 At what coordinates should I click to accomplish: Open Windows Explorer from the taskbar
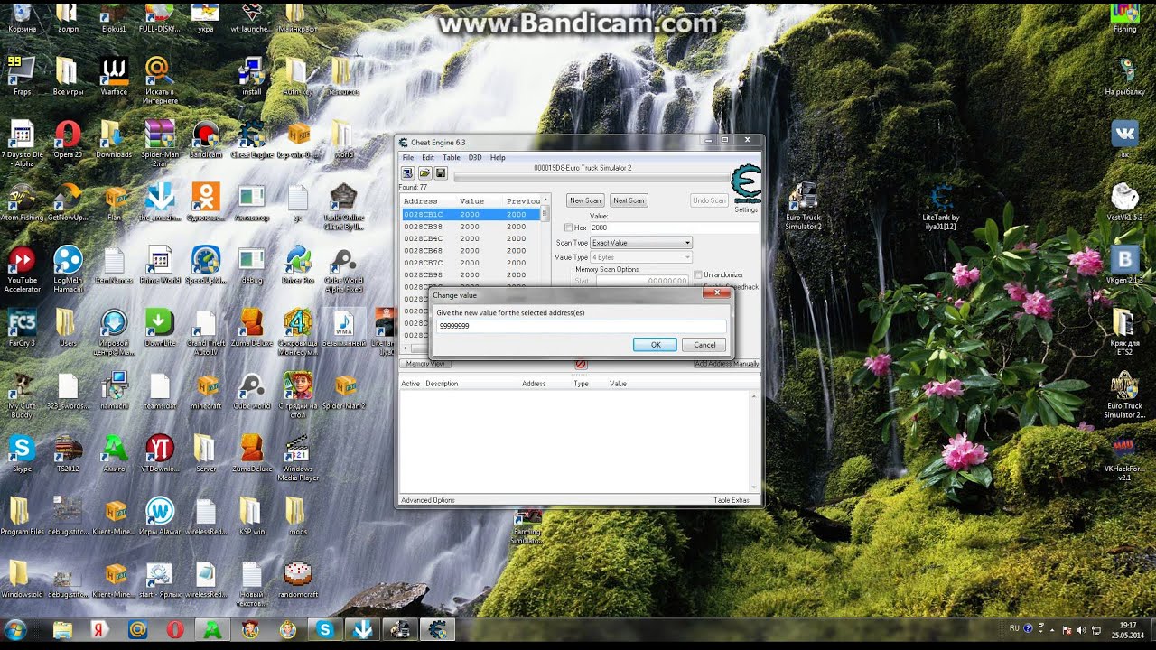pyautogui.click(x=62, y=630)
